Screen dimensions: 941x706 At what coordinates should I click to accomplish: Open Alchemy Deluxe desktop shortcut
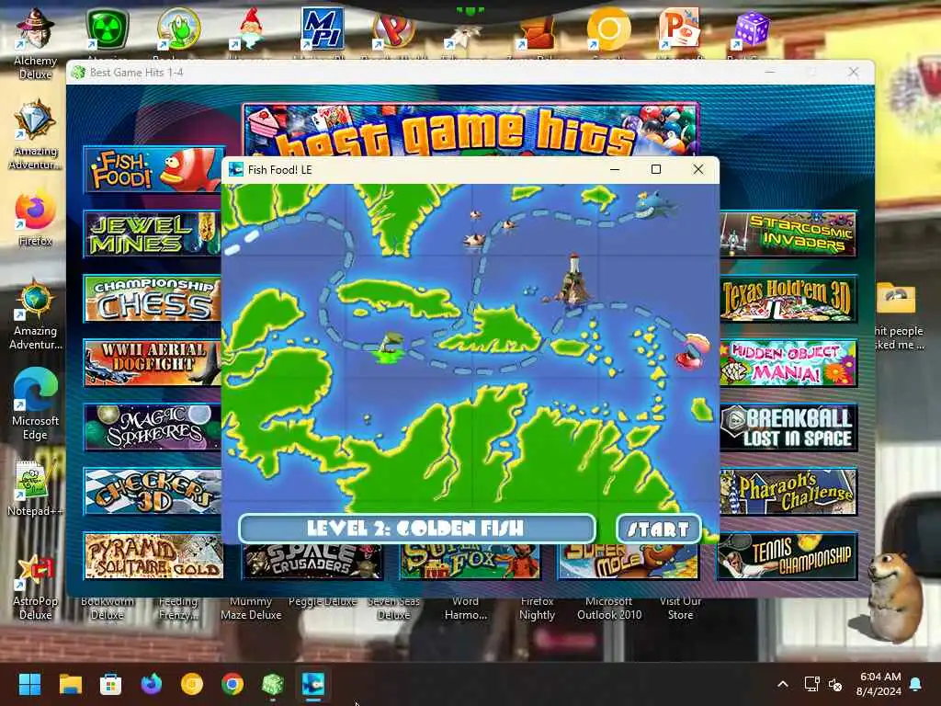(36, 43)
